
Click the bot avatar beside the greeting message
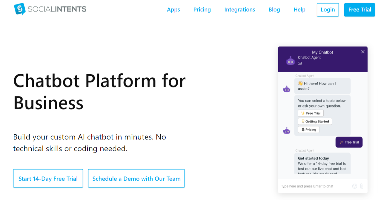point(287,89)
